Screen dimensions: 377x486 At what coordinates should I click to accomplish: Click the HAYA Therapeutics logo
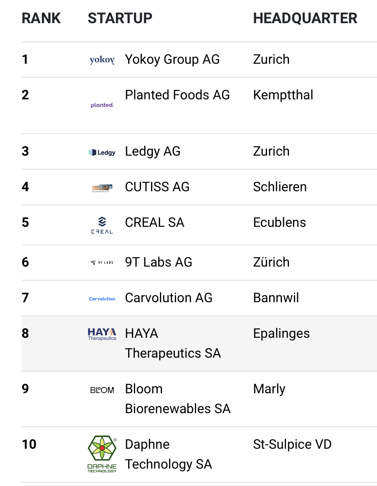(102, 334)
